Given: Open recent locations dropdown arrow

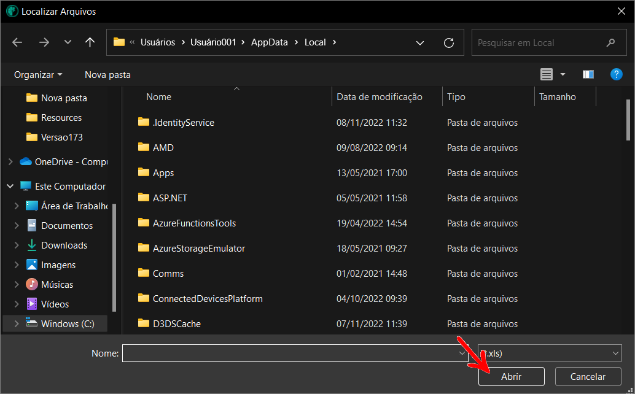Looking at the screenshot, I should (68, 42).
